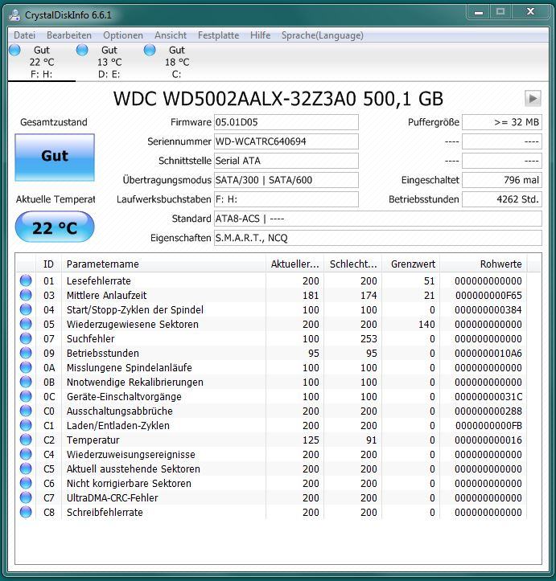Click the Rohwerte column header
This screenshot has height=581, width=556.
coord(484,264)
